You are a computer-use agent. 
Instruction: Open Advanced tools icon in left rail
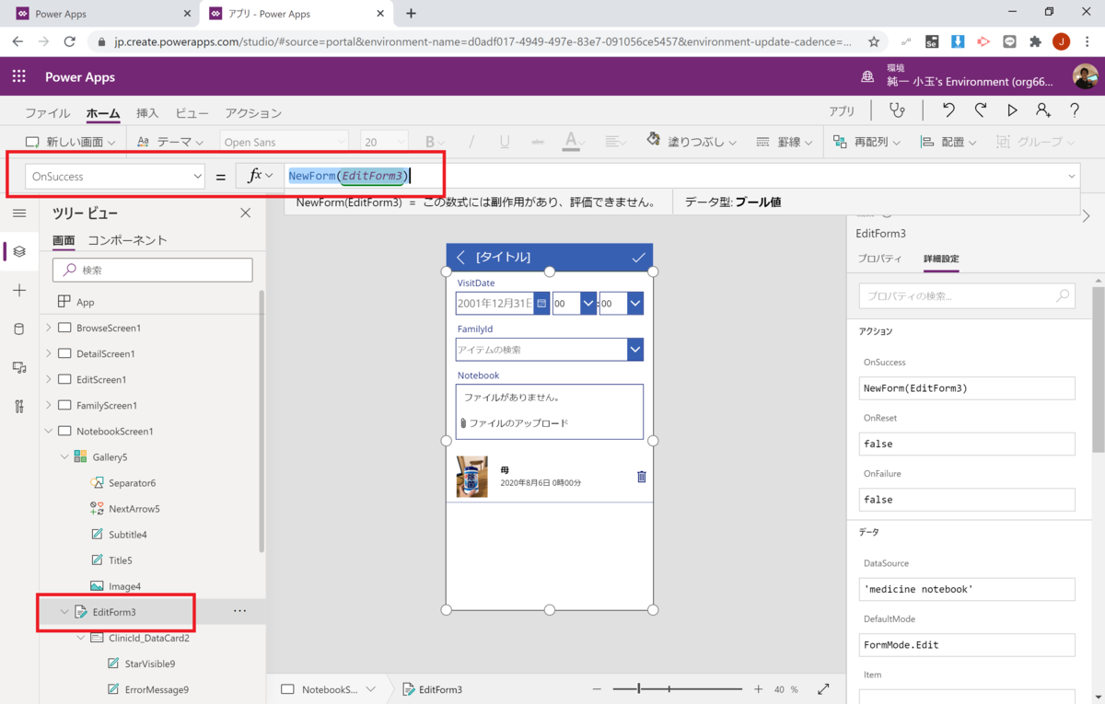pos(19,406)
